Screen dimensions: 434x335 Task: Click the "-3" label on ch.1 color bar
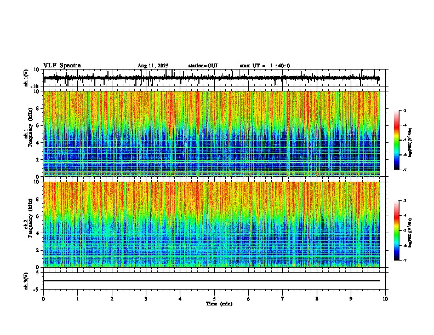[x=404, y=110]
